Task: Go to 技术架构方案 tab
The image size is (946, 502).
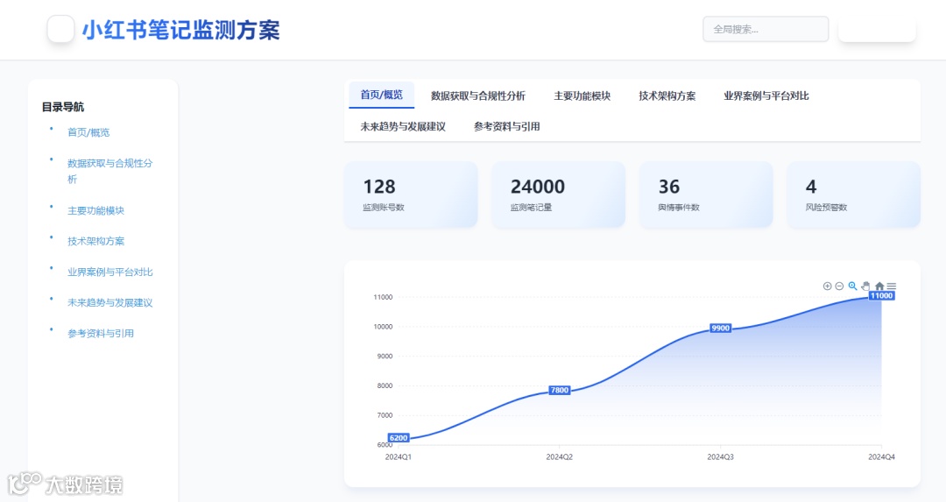Action: pyautogui.click(x=667, y=96)
